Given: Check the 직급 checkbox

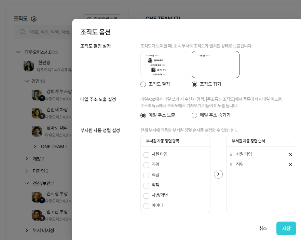Looking at the screenshot, I should pyautogui.click(x=146, y=175).
